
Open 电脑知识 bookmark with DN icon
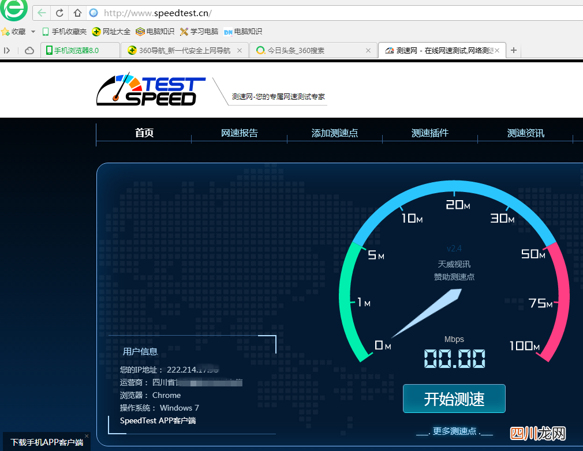coord(243,32)
